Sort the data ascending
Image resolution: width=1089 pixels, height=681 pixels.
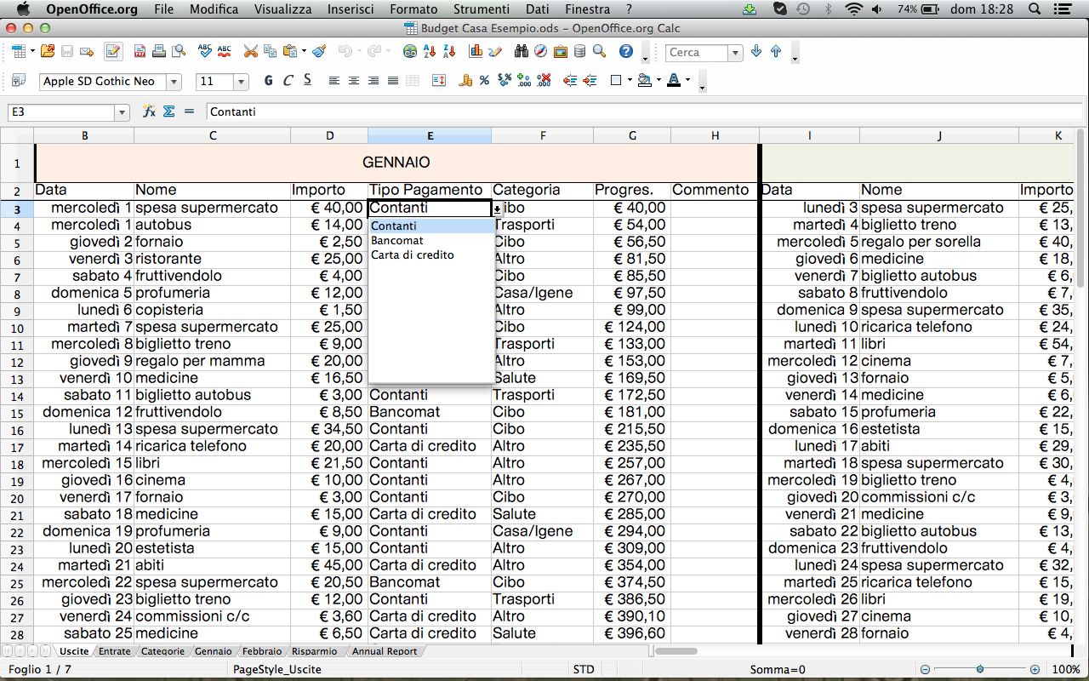pos(428,52)
